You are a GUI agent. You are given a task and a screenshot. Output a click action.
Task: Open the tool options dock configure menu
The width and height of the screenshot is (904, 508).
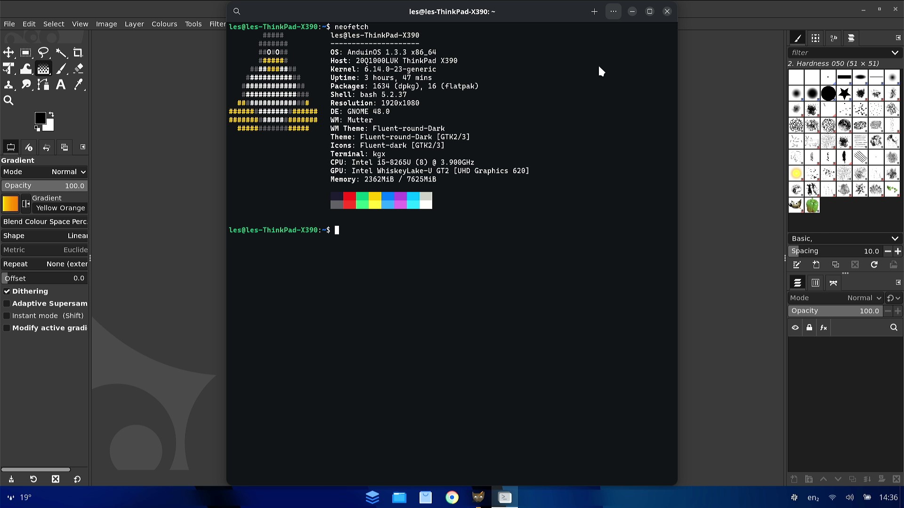point(83,147)
